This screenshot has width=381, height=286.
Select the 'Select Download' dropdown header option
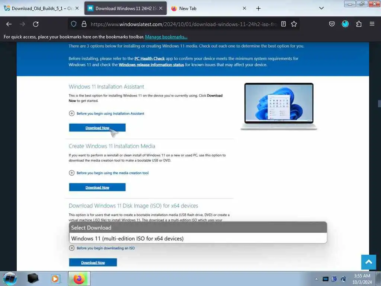click(x=198, y=228)
